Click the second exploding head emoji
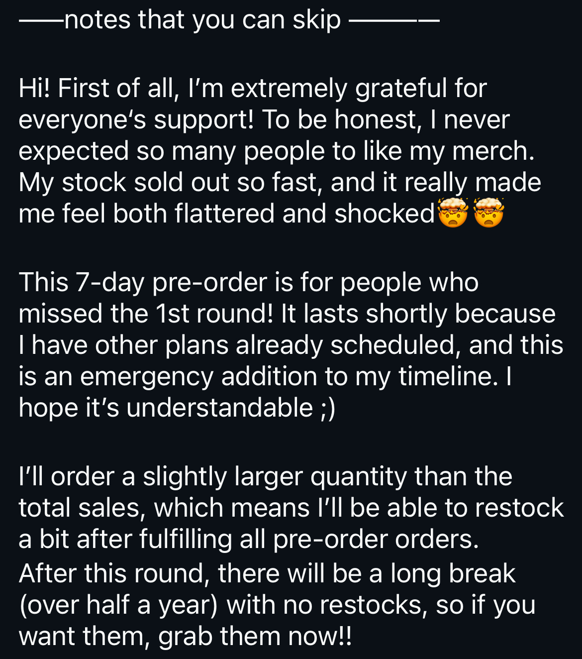This screenshot has width=582, height=659. 488,213
